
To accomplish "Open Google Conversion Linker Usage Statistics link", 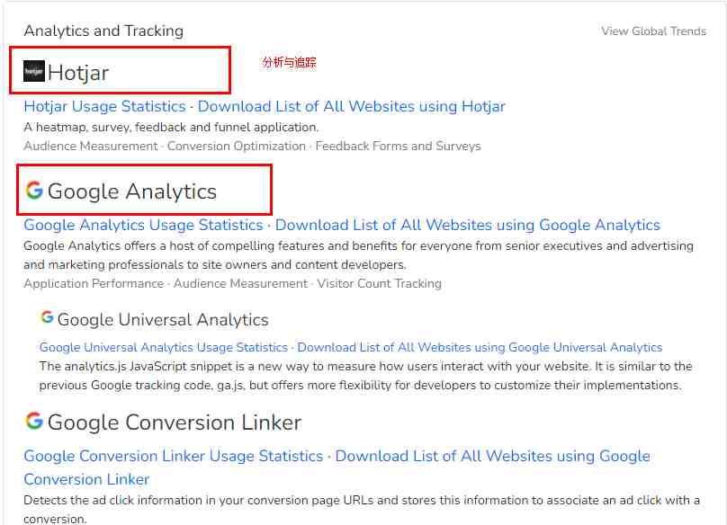I will tap(174, 456).
